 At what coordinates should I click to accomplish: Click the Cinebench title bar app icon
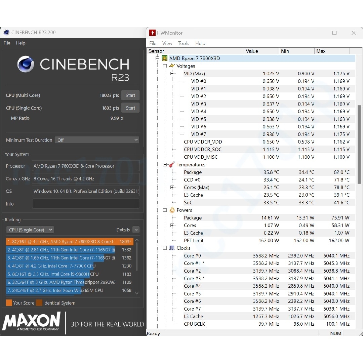click(6, 32)
